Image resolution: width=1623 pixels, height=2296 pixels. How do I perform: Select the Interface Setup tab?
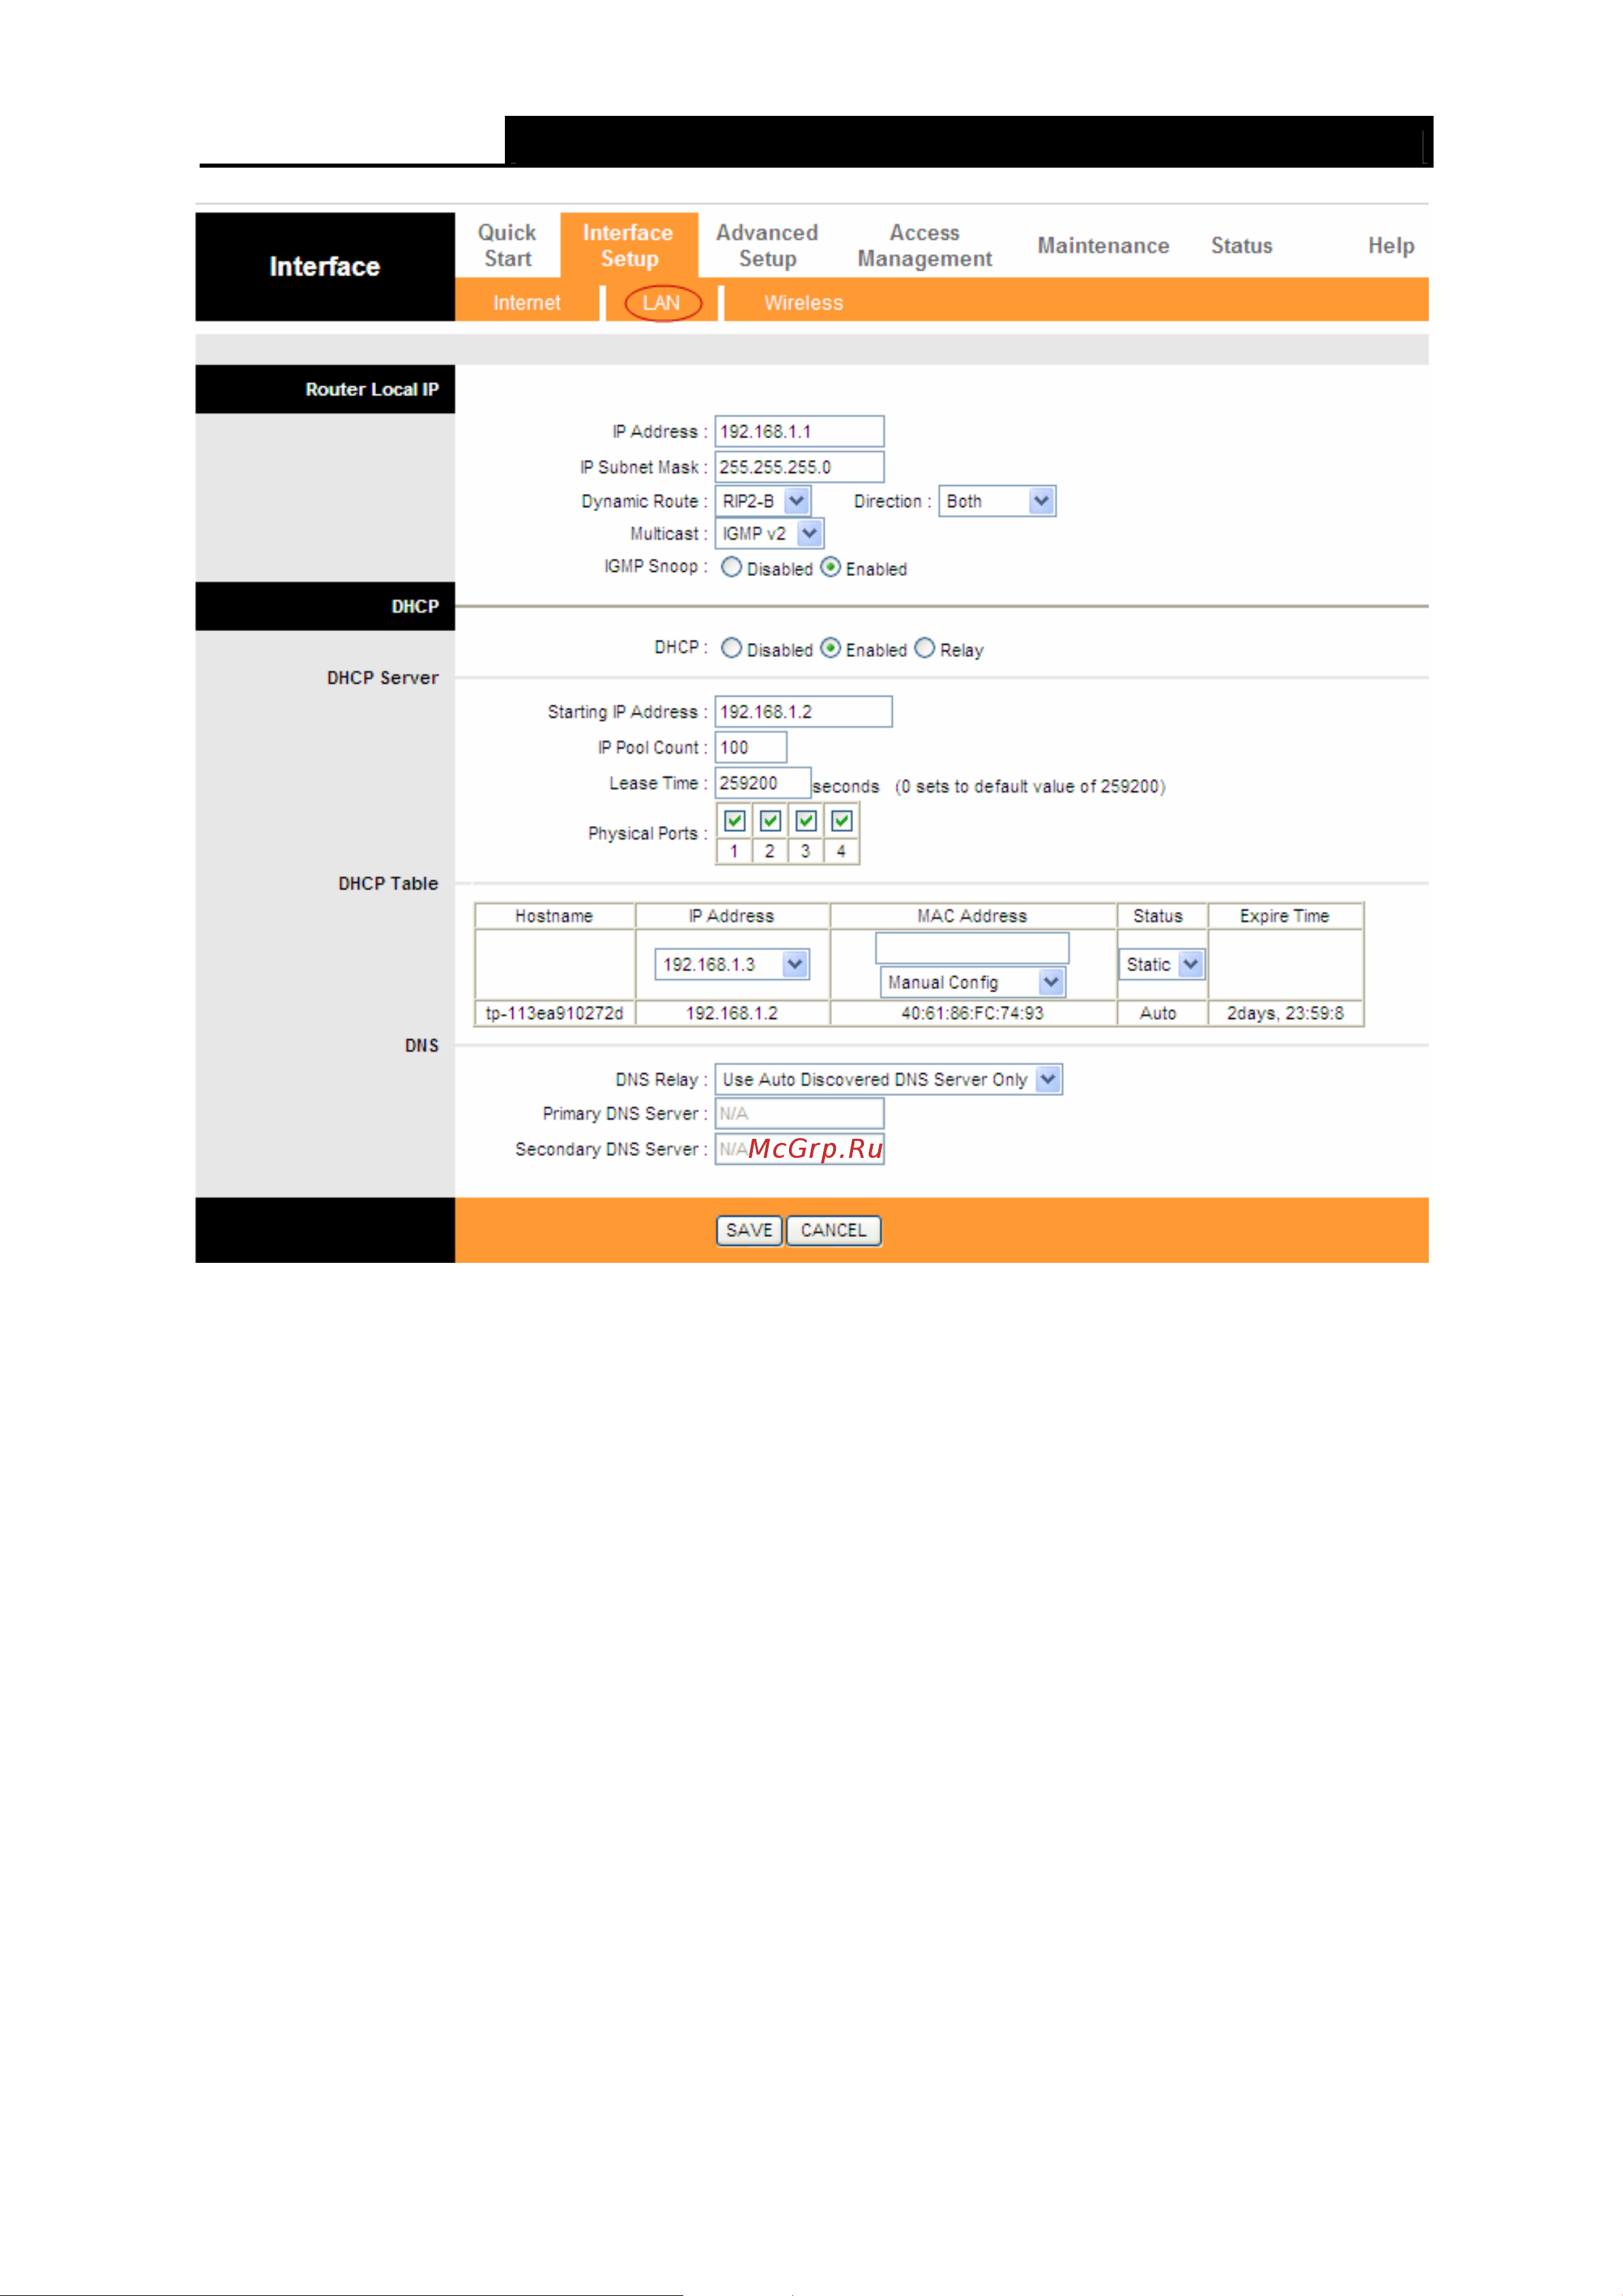[628, 245]
